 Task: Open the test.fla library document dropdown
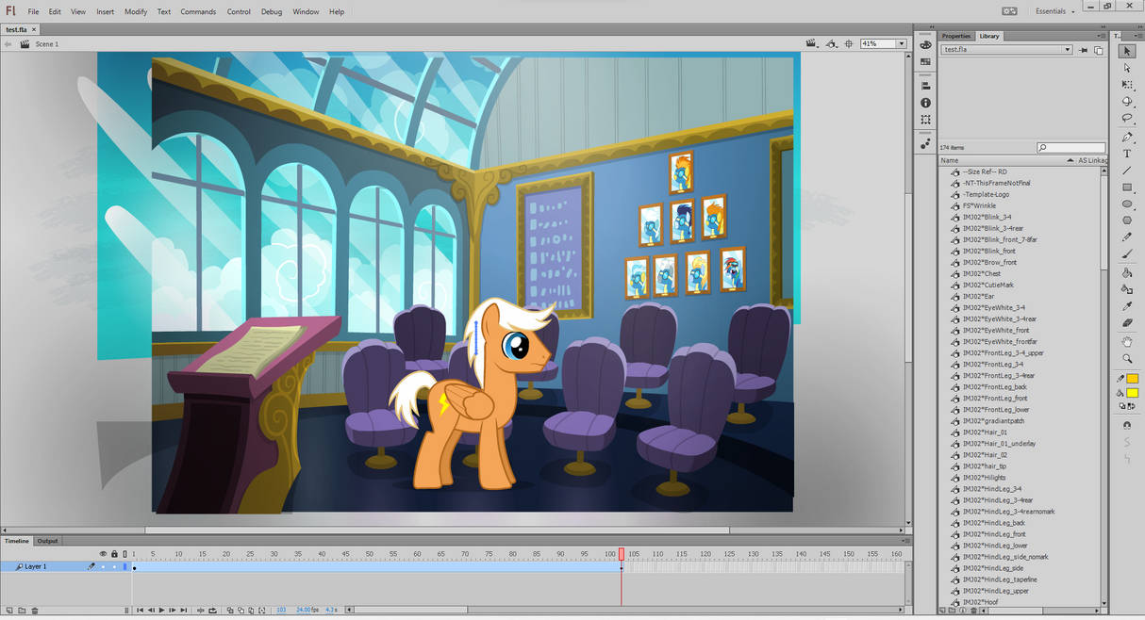[1068, 49]
